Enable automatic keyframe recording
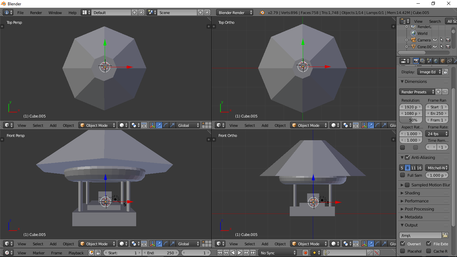Viewport: 457px width, 257px height. tap(305, 253)
